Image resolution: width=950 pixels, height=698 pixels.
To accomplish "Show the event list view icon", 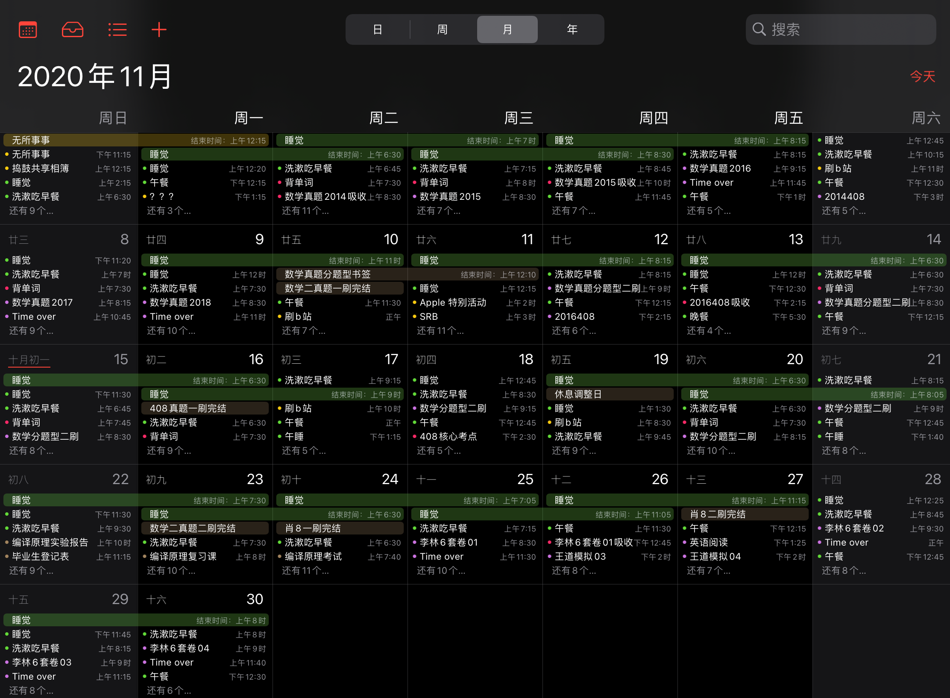I will 117,29.
